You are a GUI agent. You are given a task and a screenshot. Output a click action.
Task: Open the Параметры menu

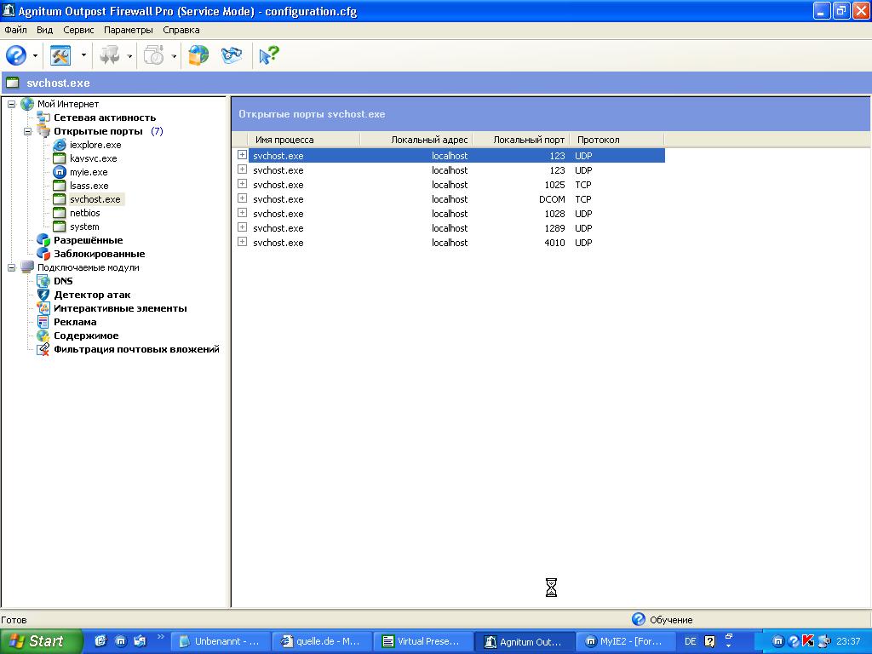pyautogui.click(x=128, y=30)
